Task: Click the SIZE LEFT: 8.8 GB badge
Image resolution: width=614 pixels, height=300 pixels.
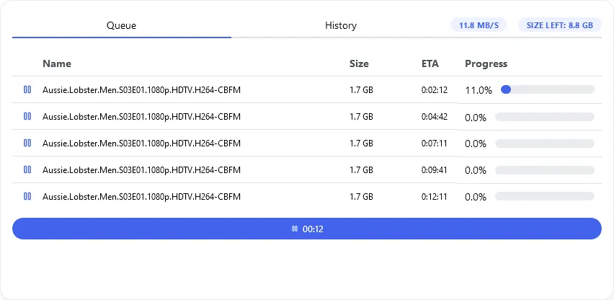Action: (559, 25)
